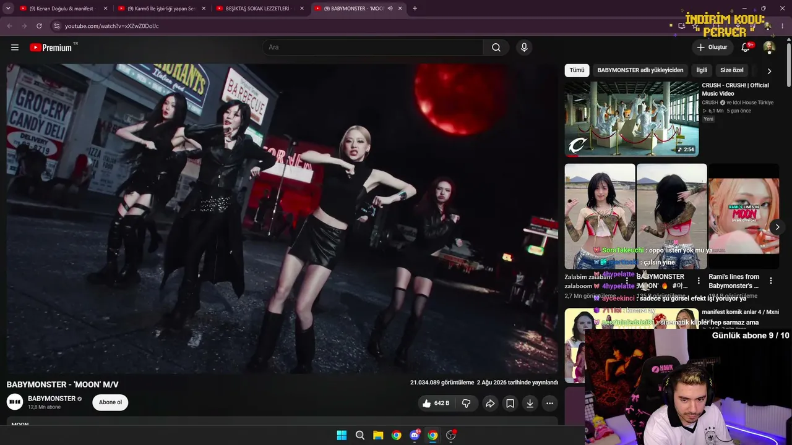The width and height of the screenshot is (792, 445).
Task: Open File Explorer from the taskbar
Action: pos(378,435)
